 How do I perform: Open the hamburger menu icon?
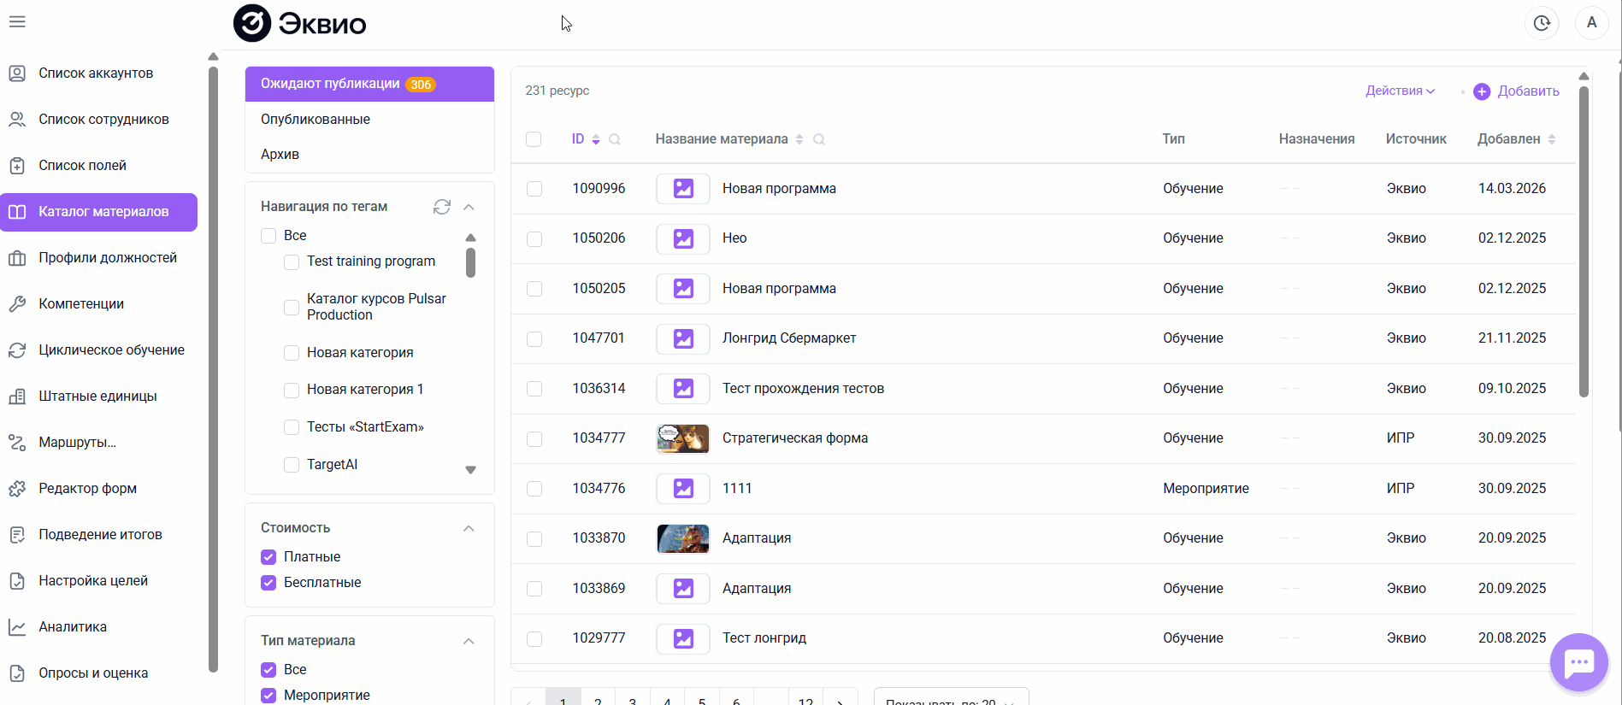[x=17, y=21]
